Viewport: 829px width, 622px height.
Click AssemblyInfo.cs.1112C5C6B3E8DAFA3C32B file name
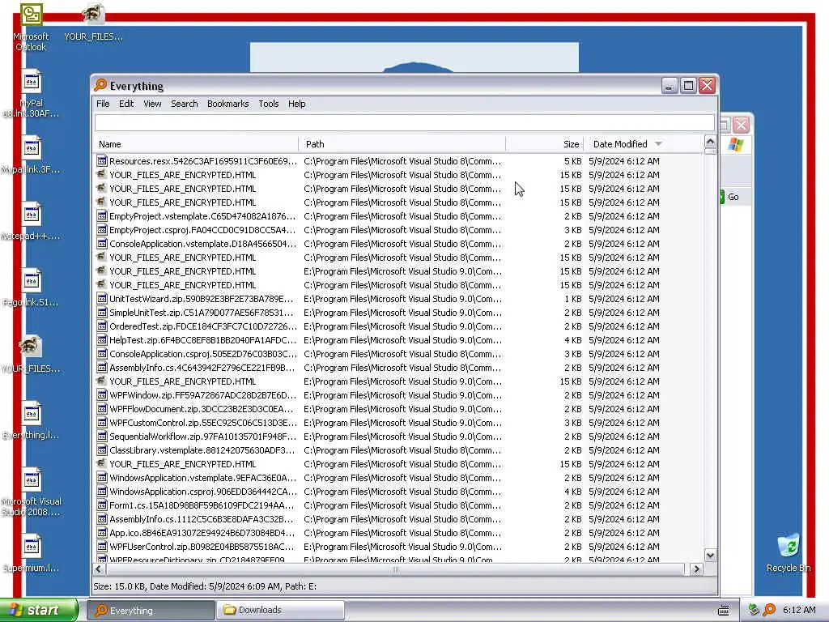tap(202, 519)
